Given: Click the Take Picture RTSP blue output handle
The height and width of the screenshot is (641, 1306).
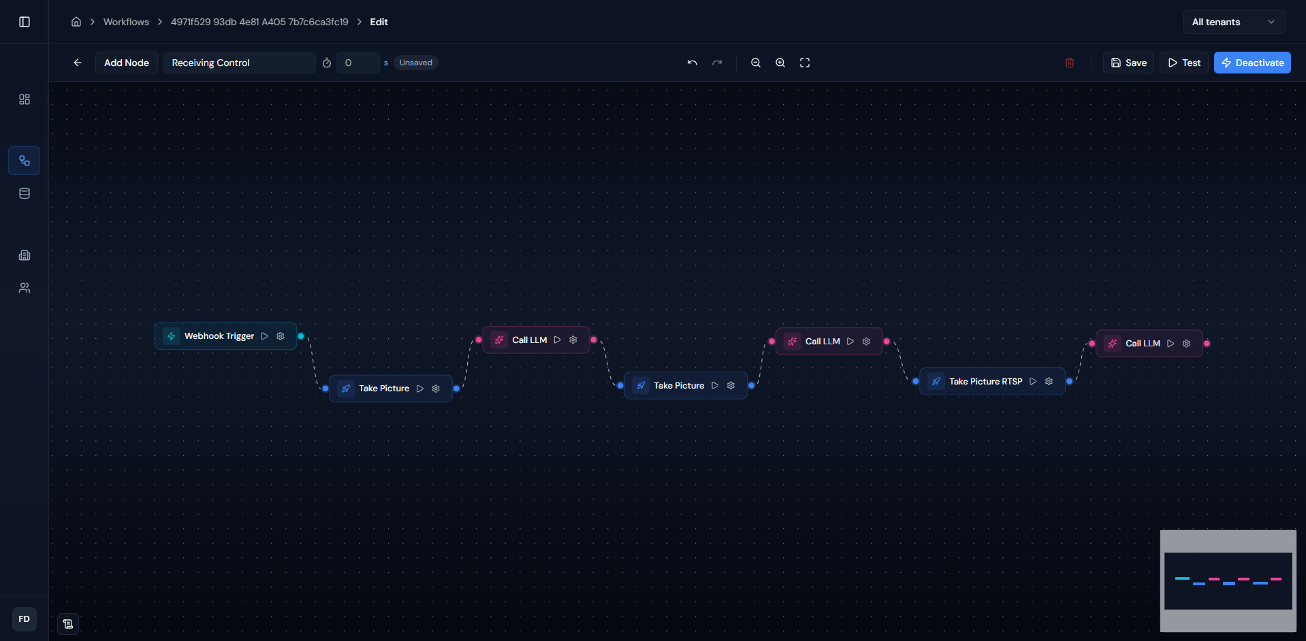Looking at the screenshot, I should pyautogui.click(x=1070, y=382).
